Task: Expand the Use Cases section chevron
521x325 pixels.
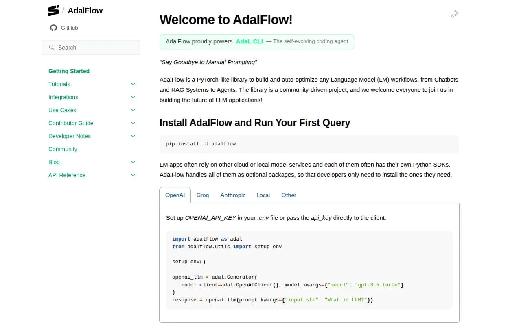Action: click(x=133, y=110)
